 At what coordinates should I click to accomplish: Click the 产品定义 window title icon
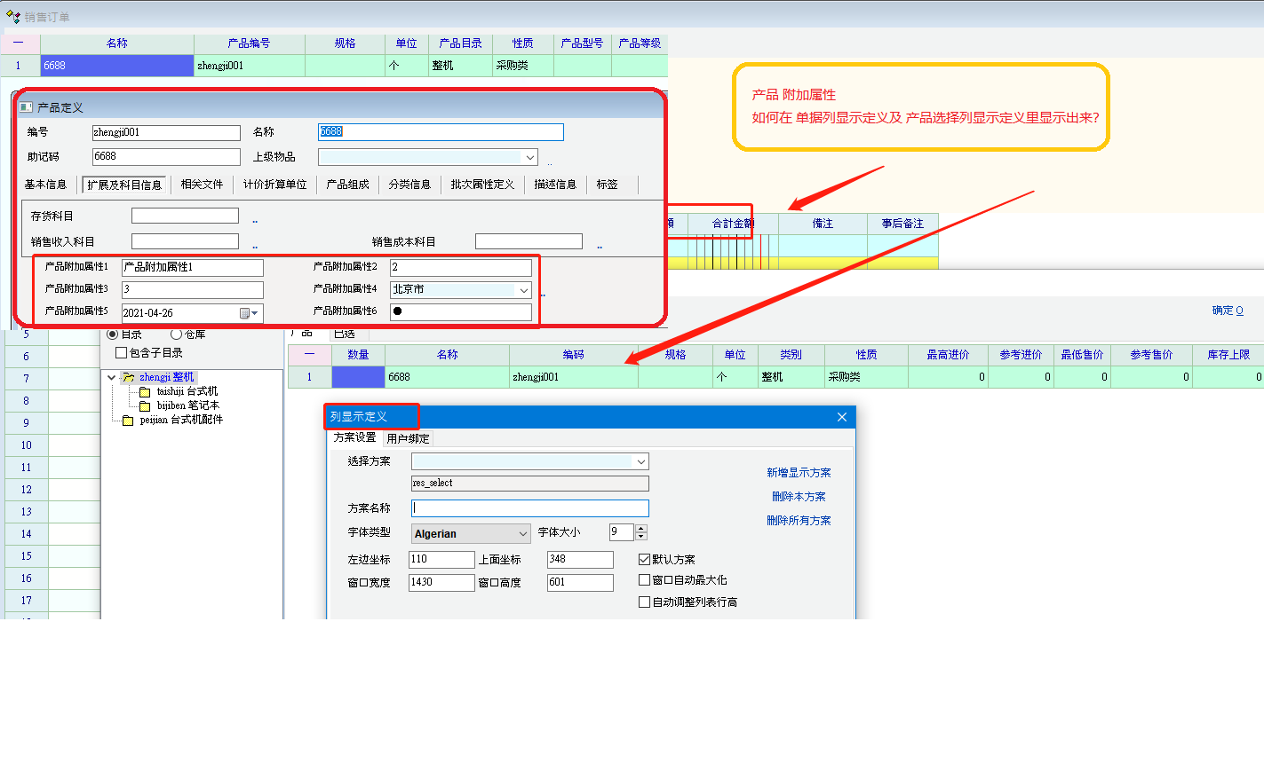[26, 107]
